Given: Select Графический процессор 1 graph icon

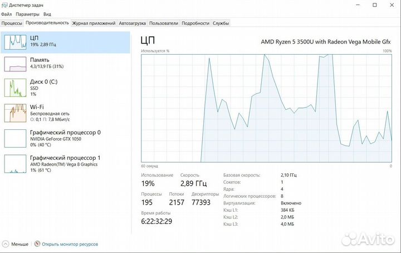Looking at the screenshot, I should [16, 164].
